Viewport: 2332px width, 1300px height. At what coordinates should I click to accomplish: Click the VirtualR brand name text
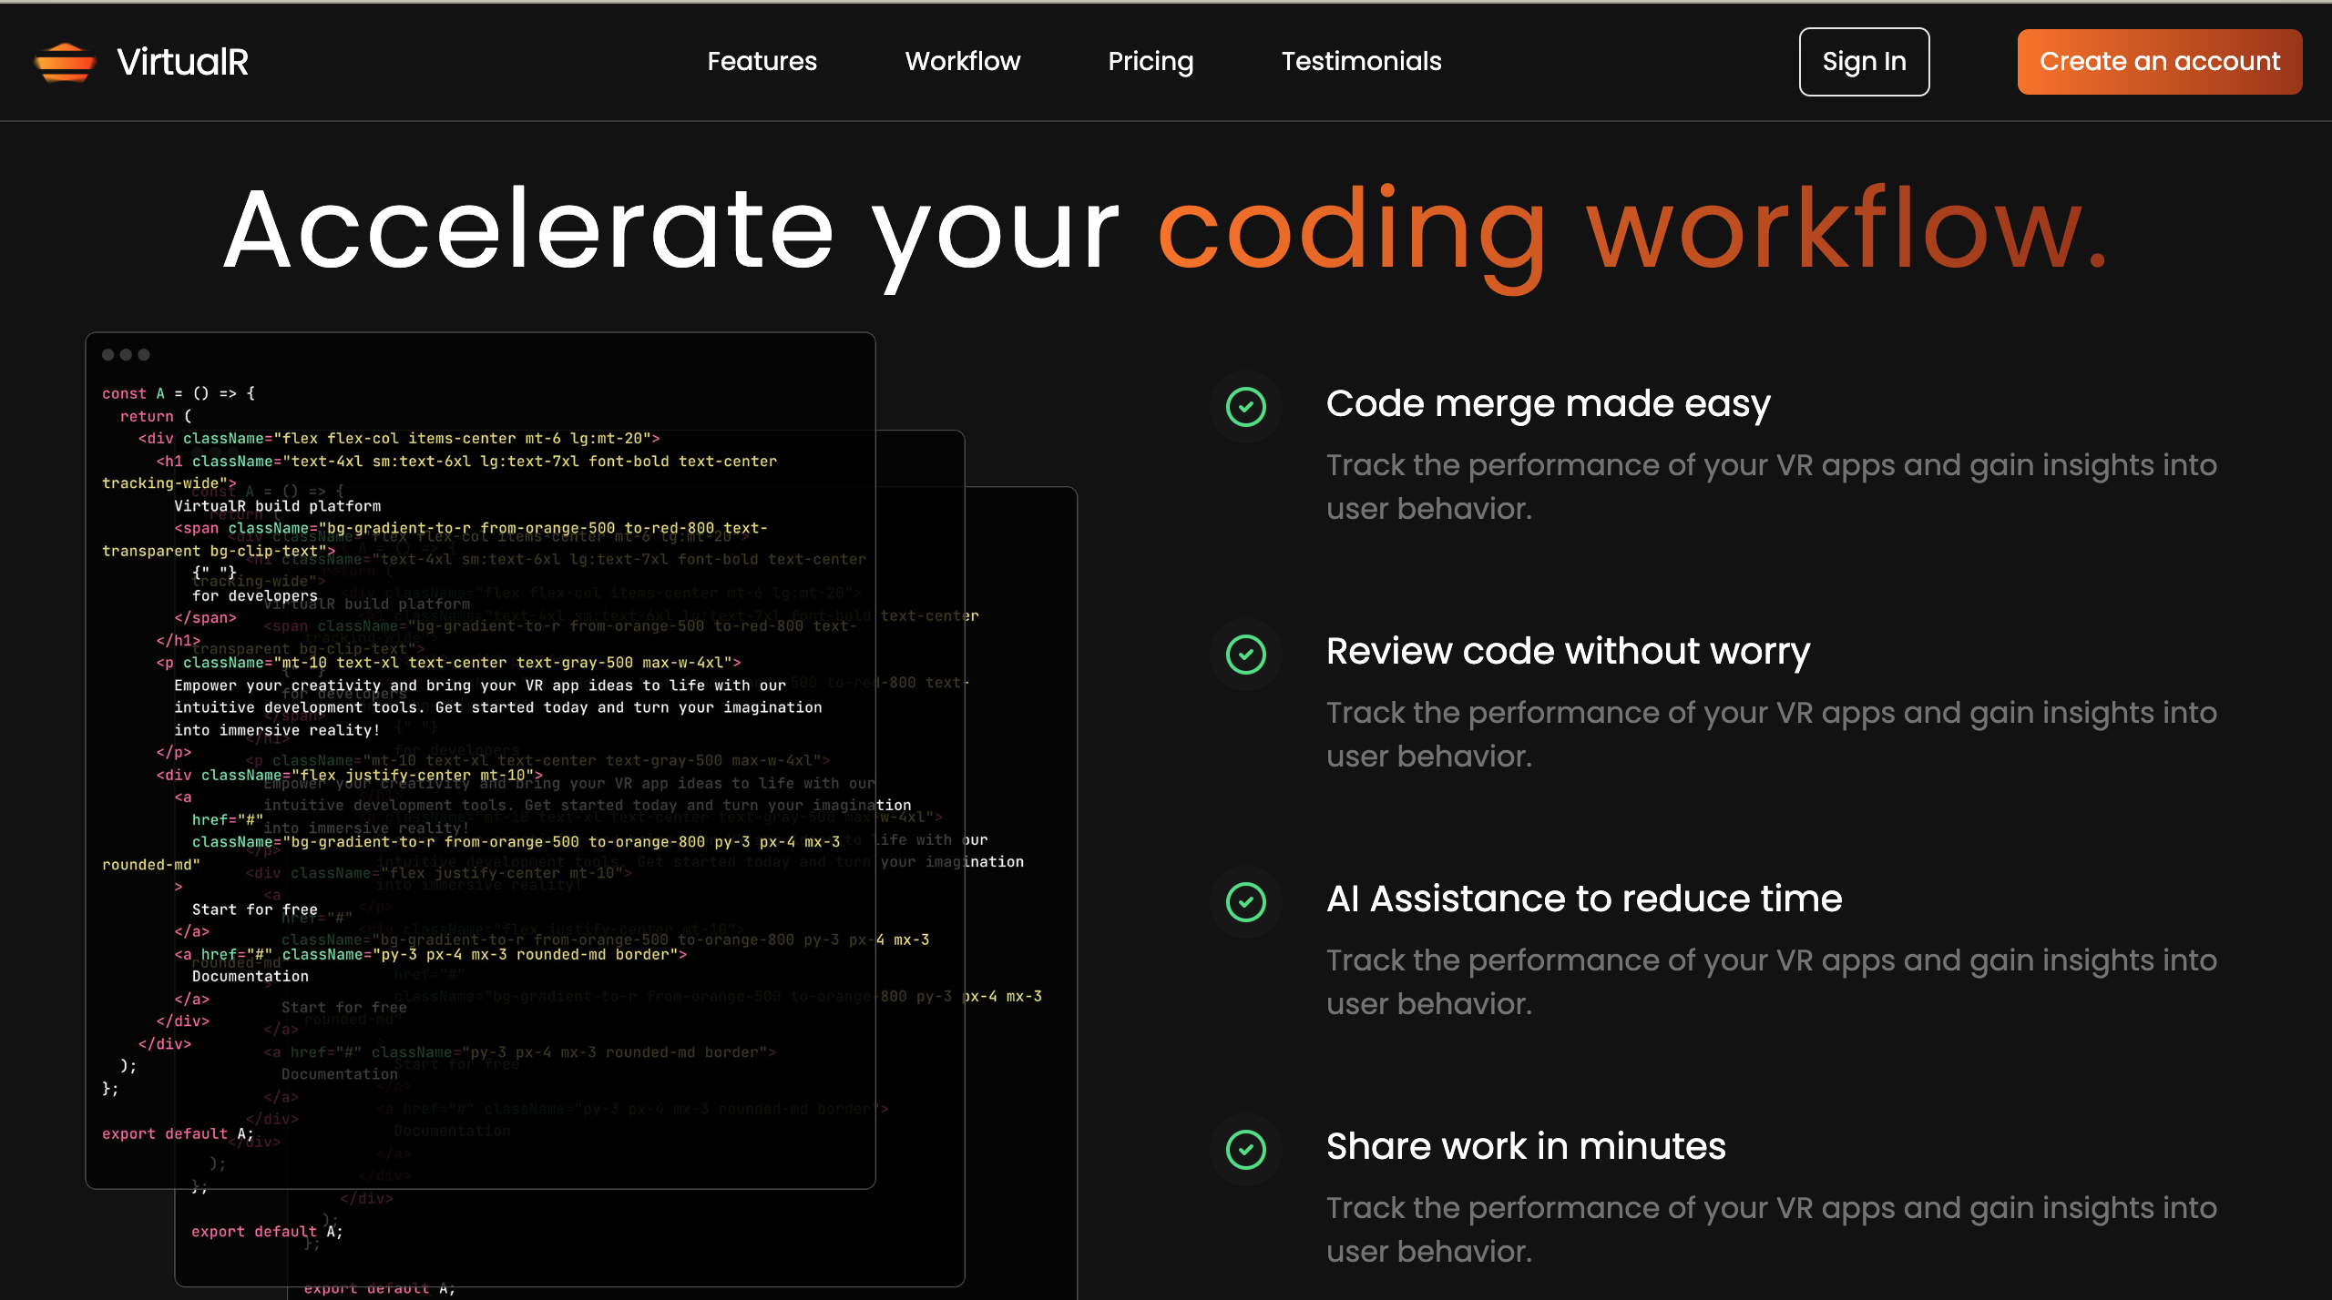[182, 62]
